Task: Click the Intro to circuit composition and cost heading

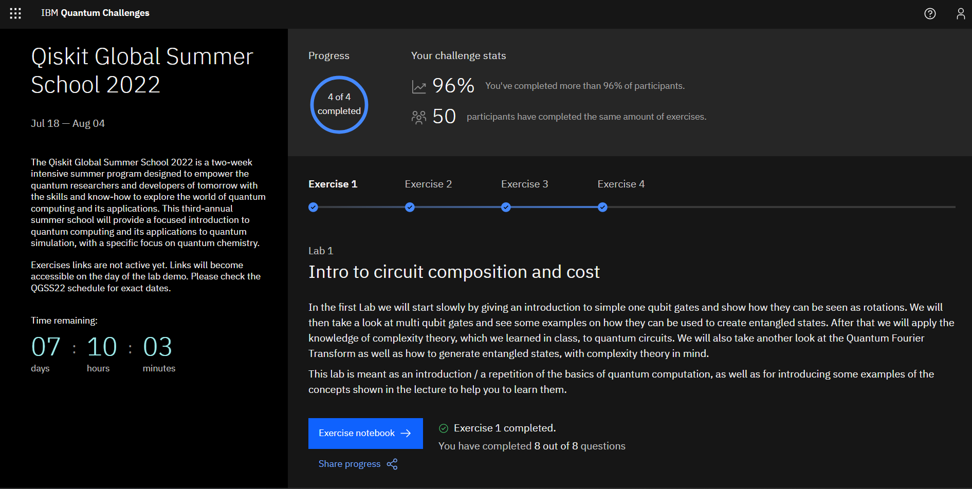Action: tap(454, 272)
